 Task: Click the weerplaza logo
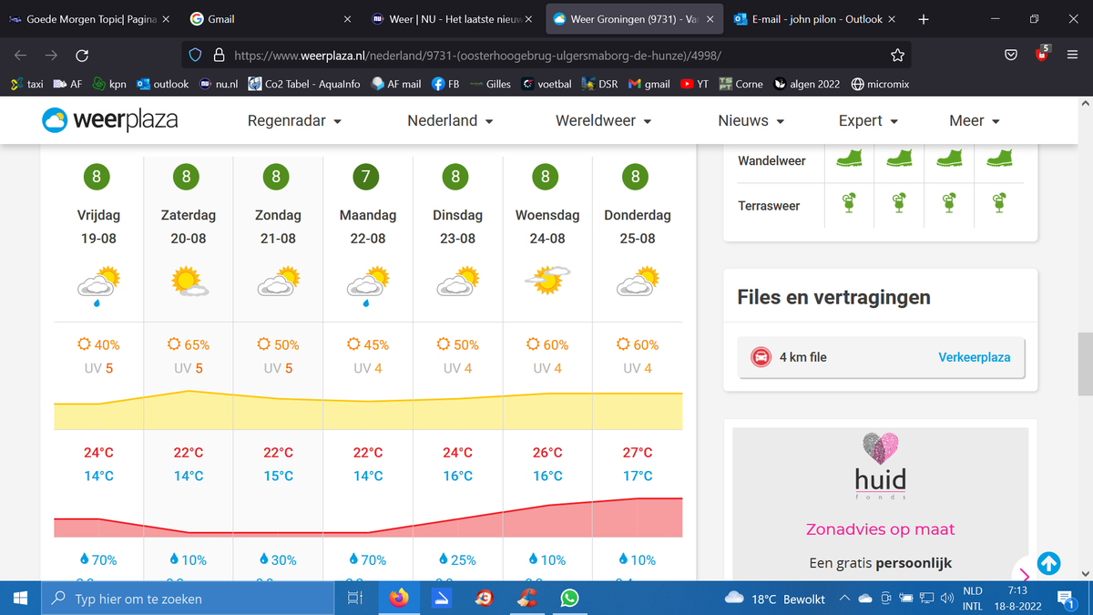click(109, 120)
